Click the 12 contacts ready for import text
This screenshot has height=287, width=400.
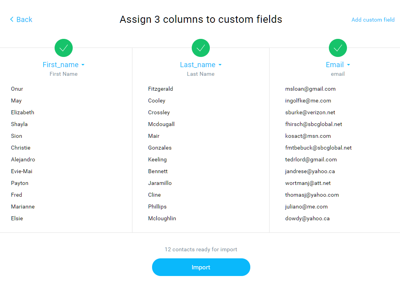coord(201,249)
